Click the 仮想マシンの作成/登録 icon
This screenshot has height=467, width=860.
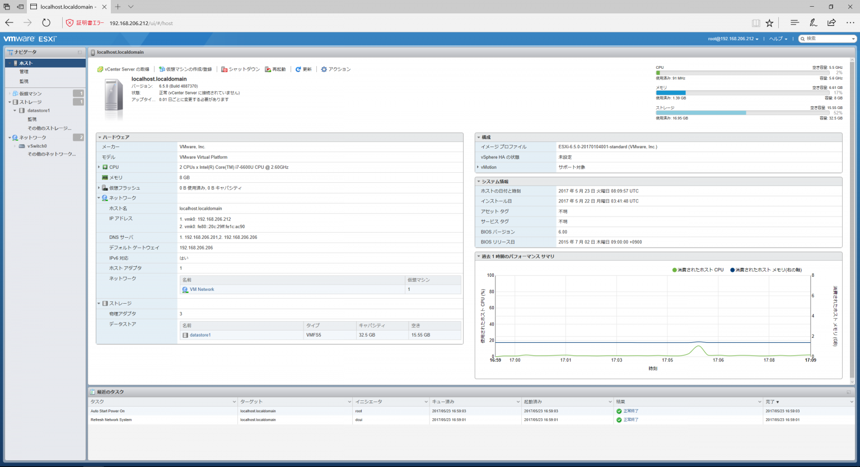[161, 69]
